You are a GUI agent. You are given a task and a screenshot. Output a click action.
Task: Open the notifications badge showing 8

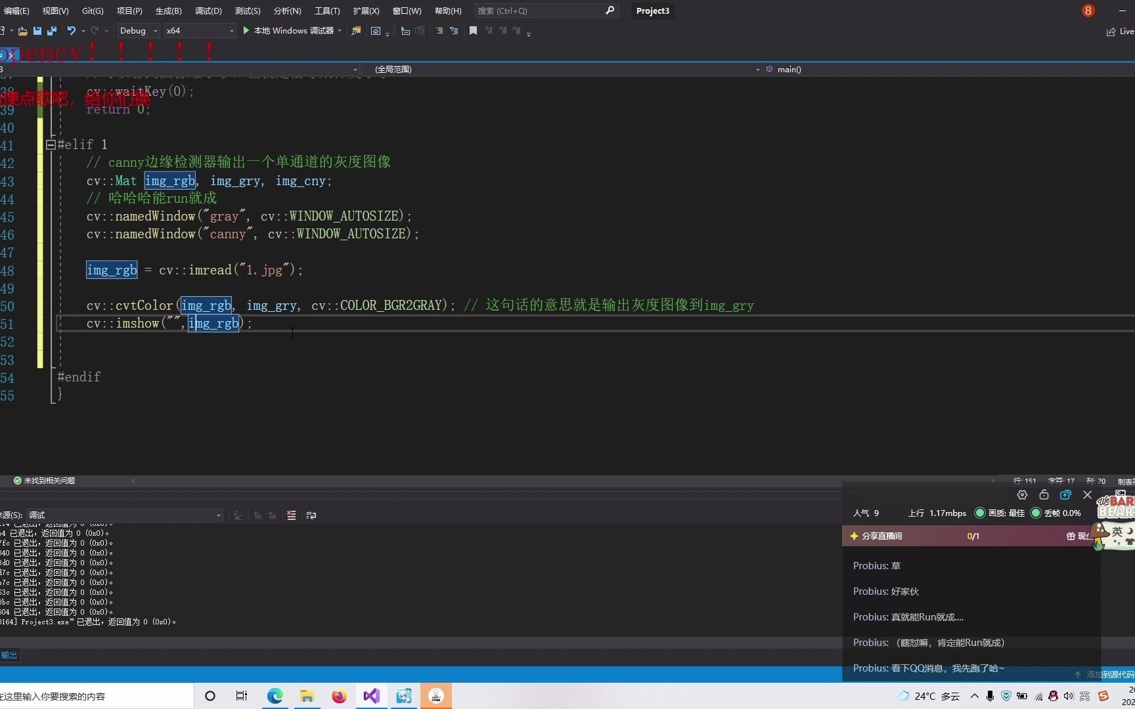pos(1088,11)
